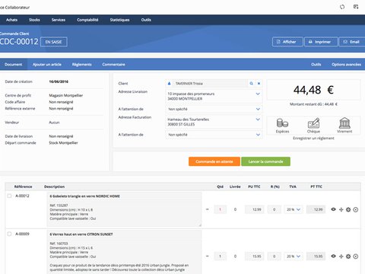365x274 pixels.
Task: Click Magasin Montpellier profit centre value
Action: (66, 95)
